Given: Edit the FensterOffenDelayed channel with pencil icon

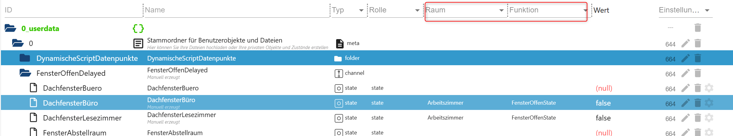Looking at the screenshot, I should coord(685,73).
